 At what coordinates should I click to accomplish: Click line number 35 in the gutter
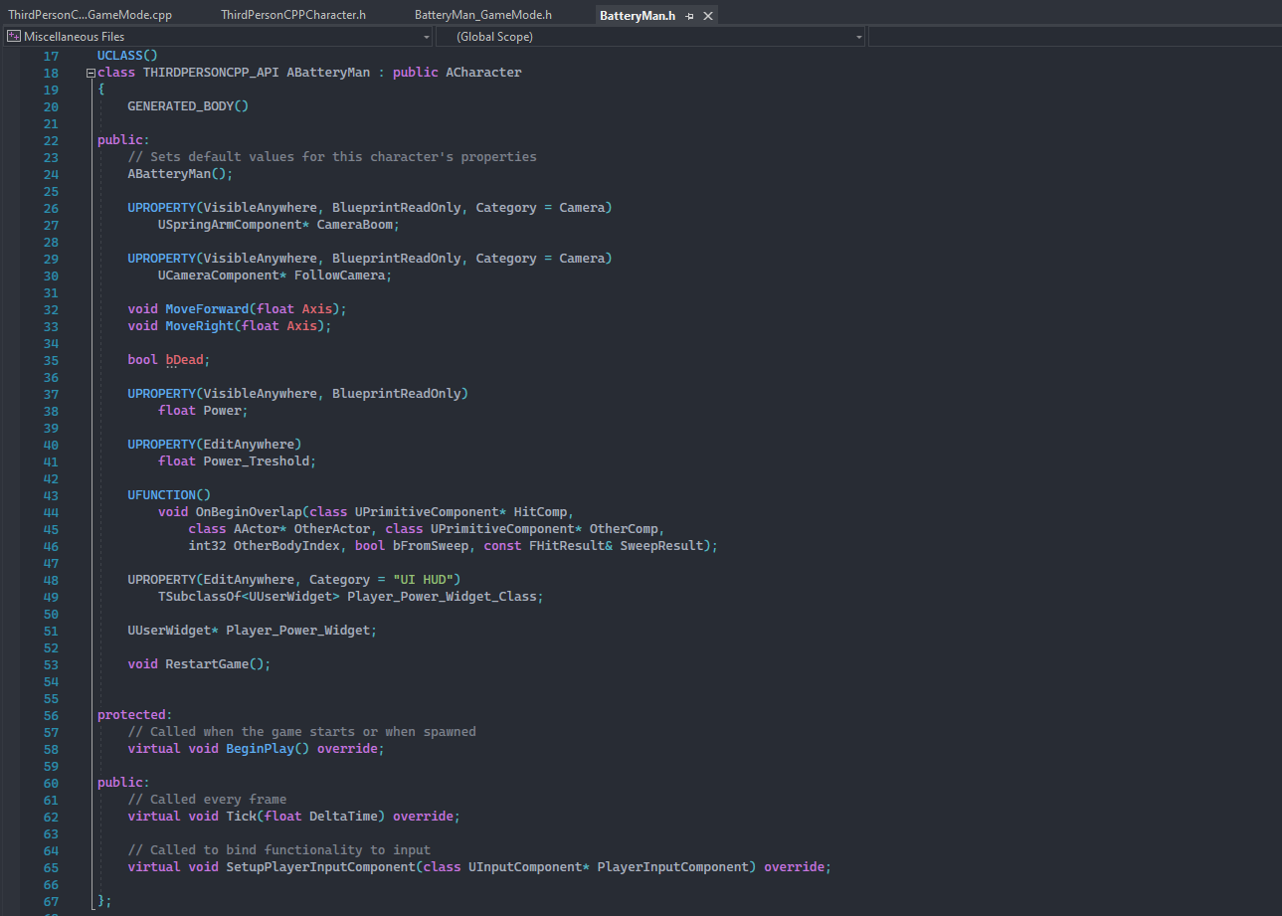pos(52,360)
